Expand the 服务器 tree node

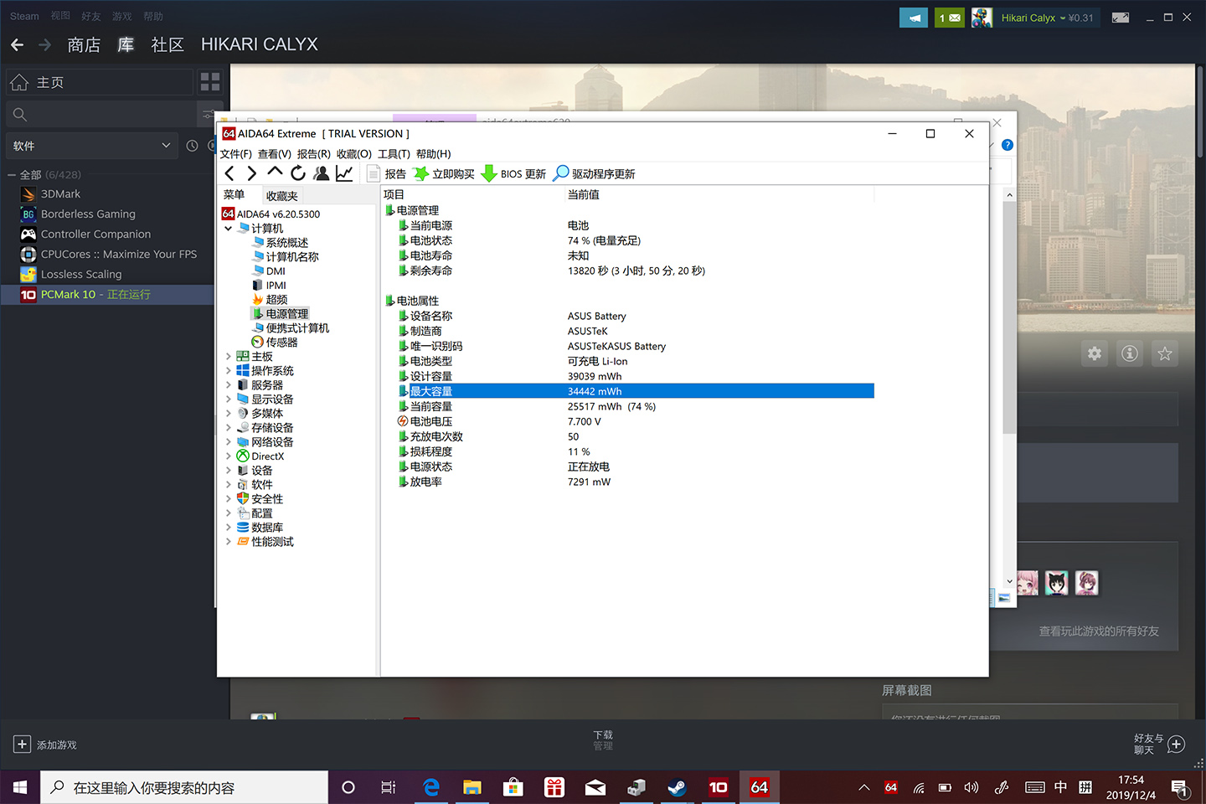tap(229, 385)
